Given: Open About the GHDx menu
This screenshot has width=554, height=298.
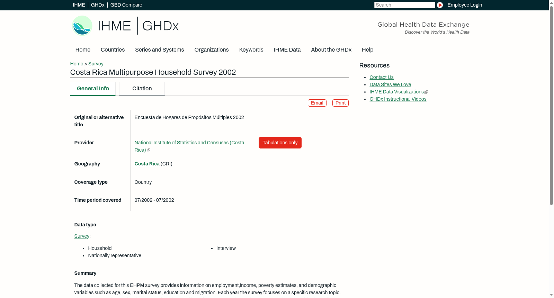Looking at the screenshot, I should click(331, 50).
